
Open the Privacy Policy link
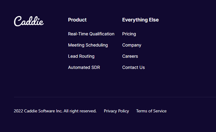tap(116, 111)
